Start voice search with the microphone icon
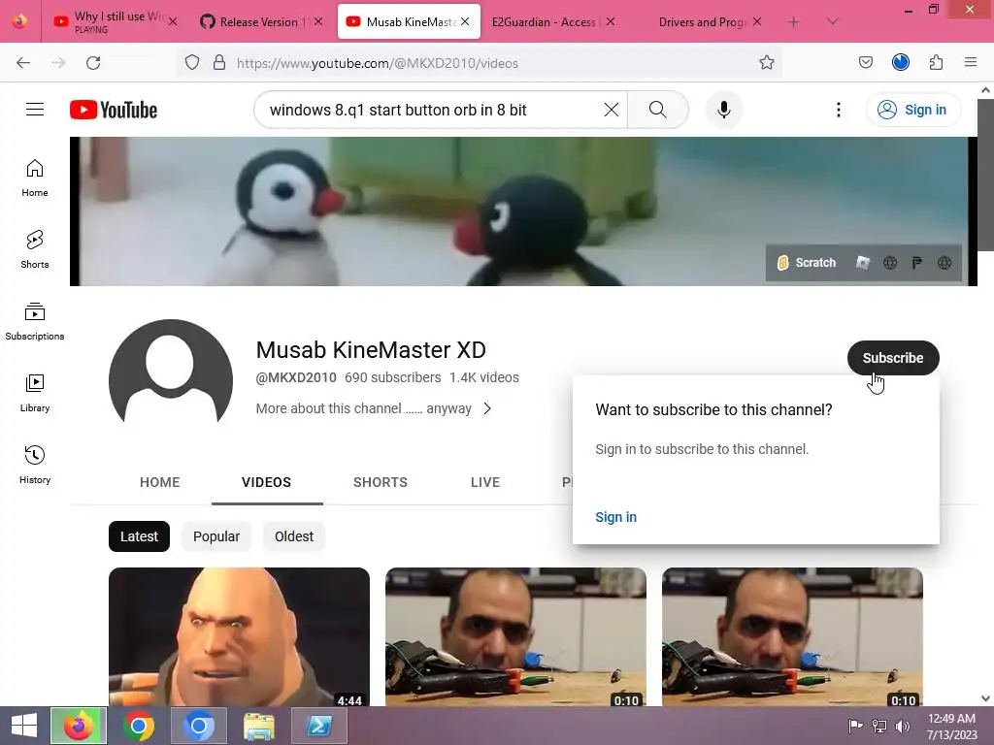Image resolution: width=994 pixels, height=745 pixels. tap(723, 110)
